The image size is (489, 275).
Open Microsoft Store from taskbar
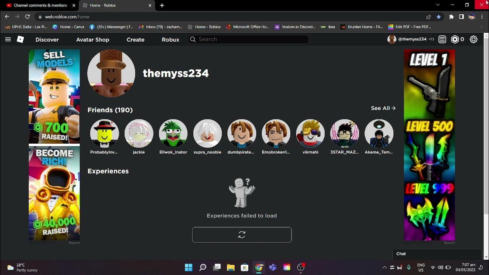click(x=244, y=267)
